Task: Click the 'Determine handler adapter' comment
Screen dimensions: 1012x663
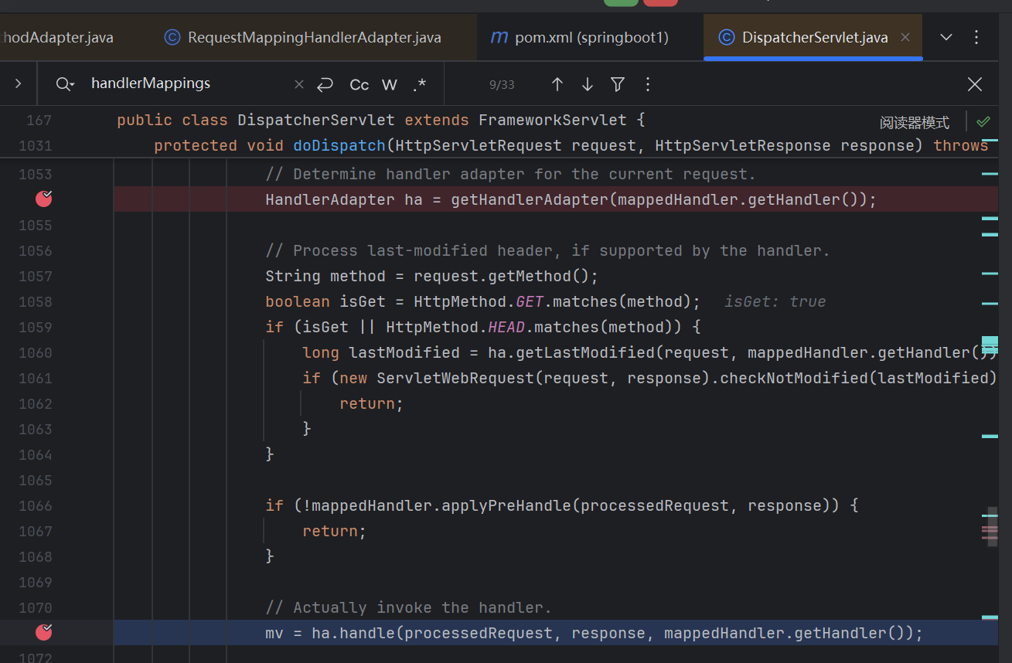Action: 510,174
